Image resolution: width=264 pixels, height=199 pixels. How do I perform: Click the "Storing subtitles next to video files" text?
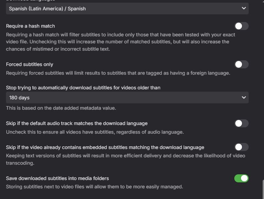coord(94,187)
